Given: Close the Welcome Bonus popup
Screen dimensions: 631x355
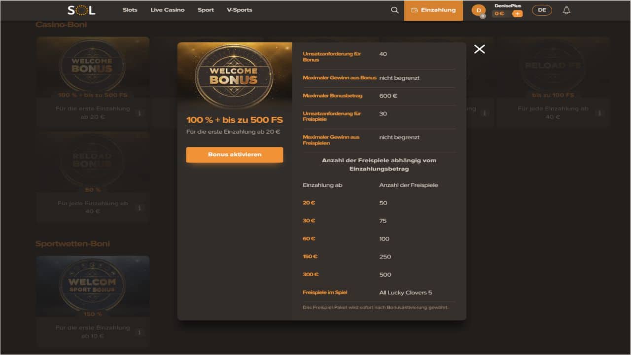Looking at the screenshot, I should click(x=479, y=49).
